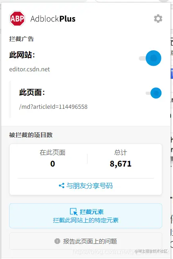Image resolution: width=173 pixels, height=259 pixels.
Task: Click the ABP stop-sign logo
Action: pos(17,18)
